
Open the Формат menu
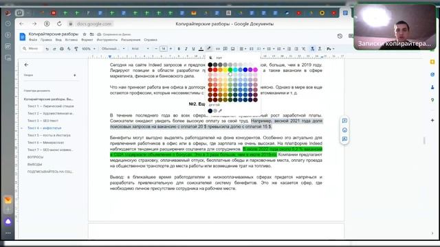click(x=87, y=40)
